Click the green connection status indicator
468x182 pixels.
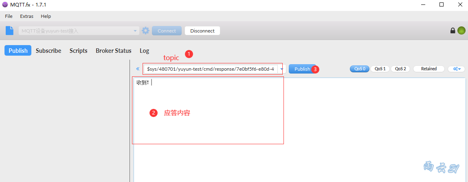(461, 30)
